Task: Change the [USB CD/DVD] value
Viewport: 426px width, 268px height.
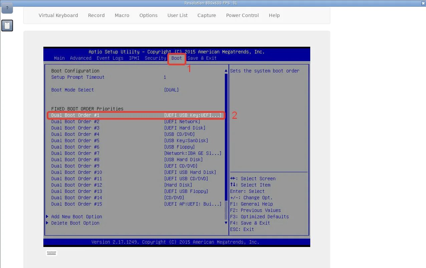Action: [179, 134]
